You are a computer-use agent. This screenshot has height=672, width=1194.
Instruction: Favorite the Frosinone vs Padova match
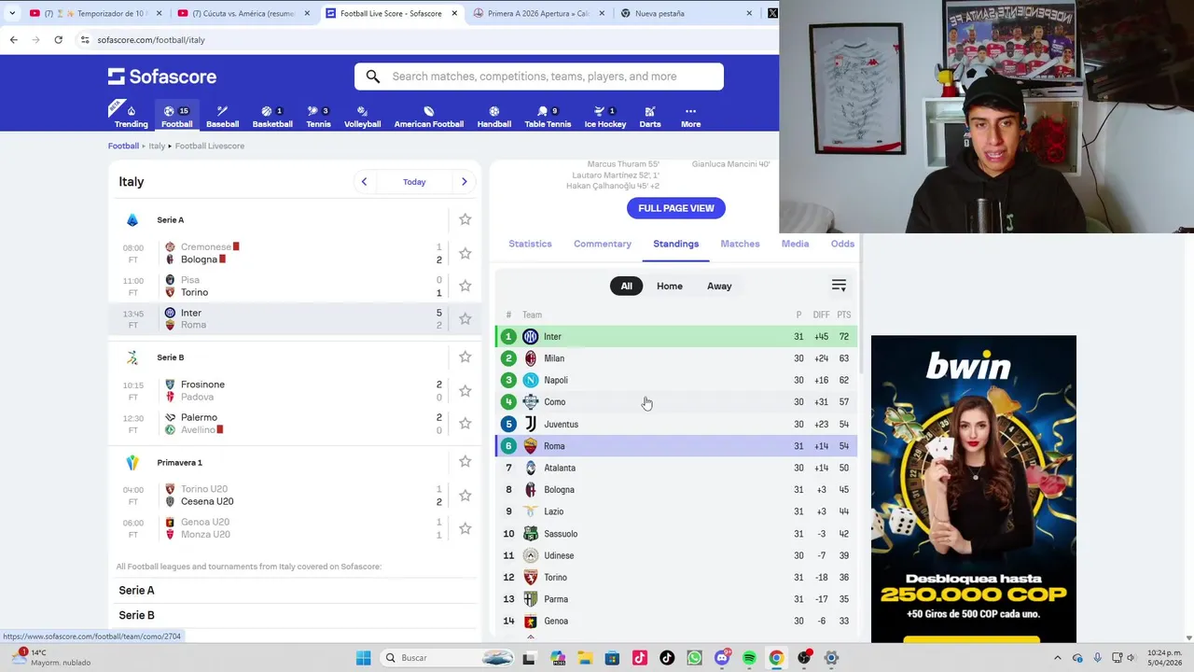point(465,390)
